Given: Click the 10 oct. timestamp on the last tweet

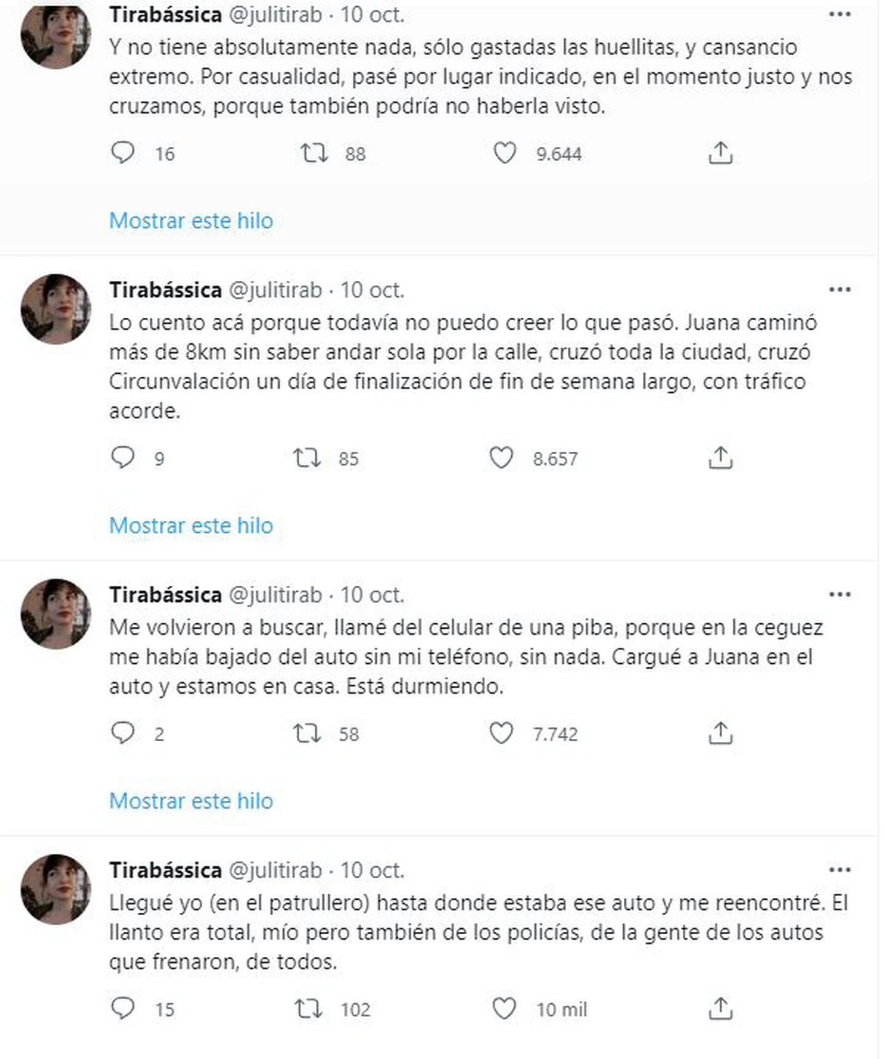Looking at the screenshot, I should click(x=375, y=872).
